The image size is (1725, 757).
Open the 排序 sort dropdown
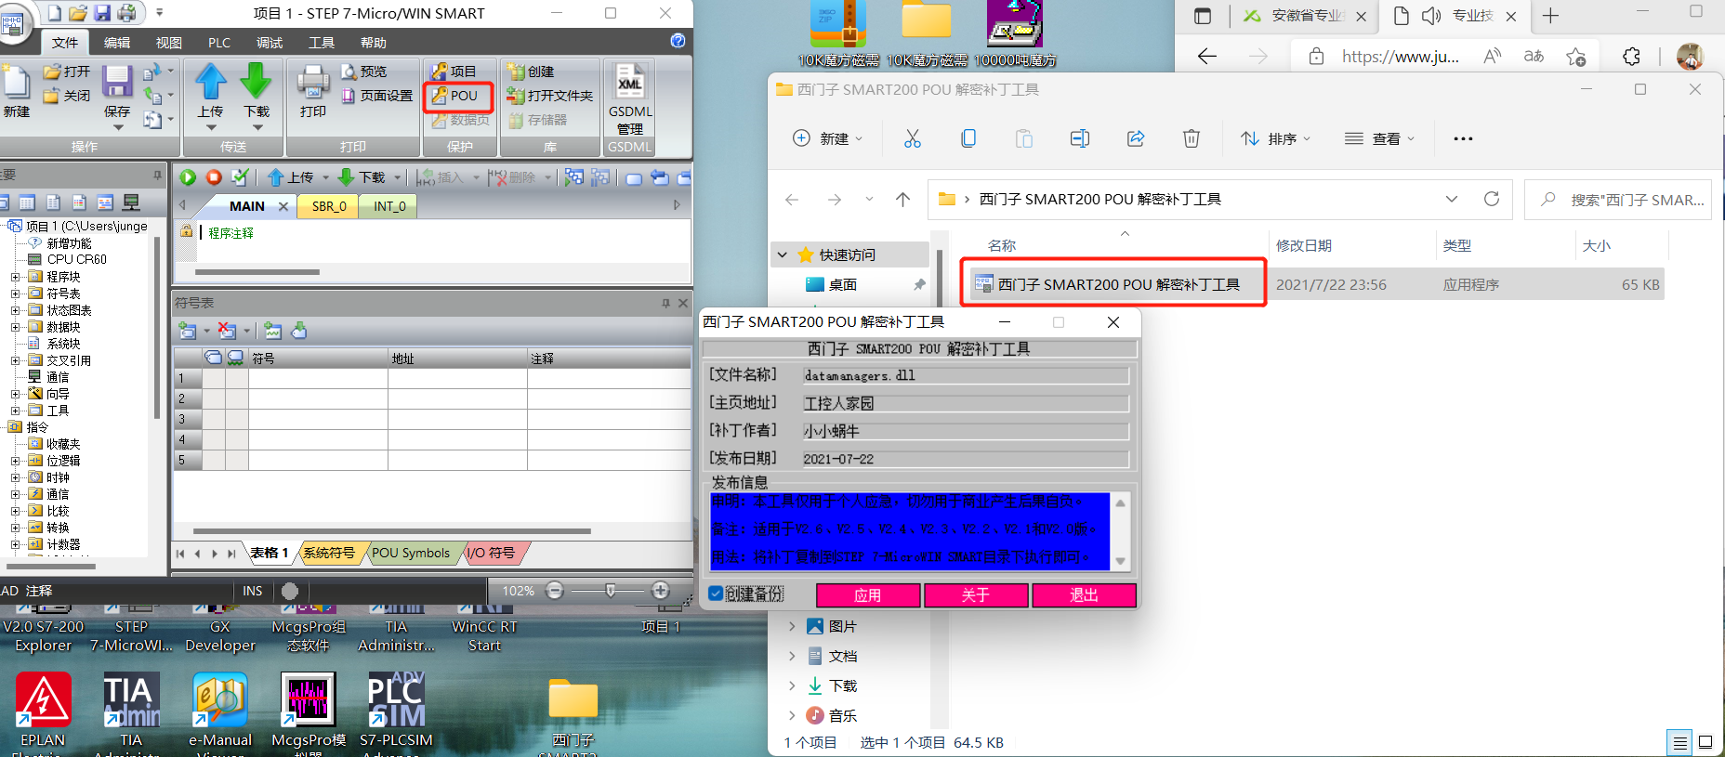coord(1275,138)
